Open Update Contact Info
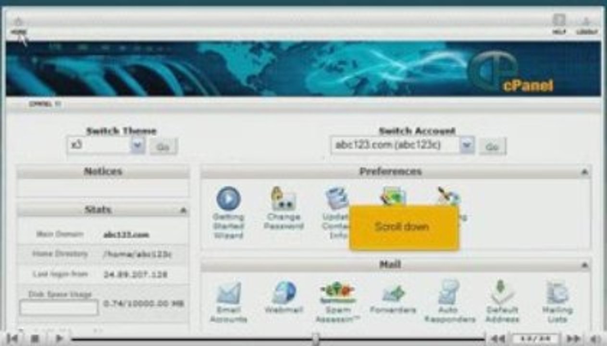This screenshot has width=607, height=346. coord(336,213)
